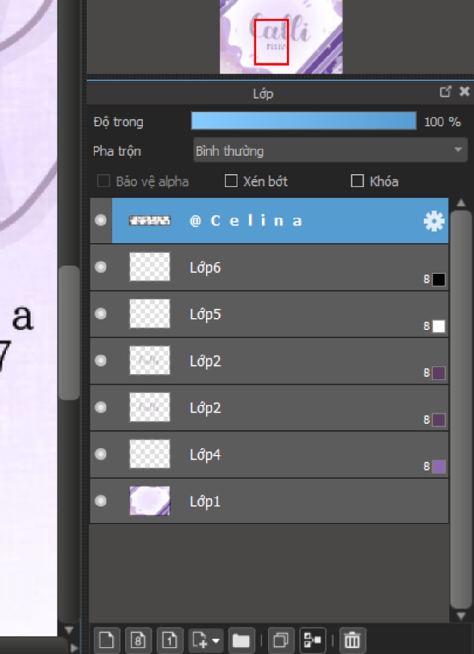
Task: Toggle visibility of Lớp1 layer
Action: point(100,501)
